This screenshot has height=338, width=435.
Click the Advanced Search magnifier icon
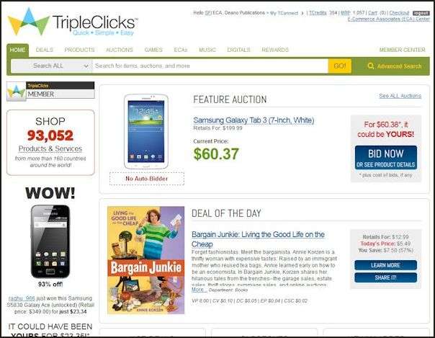(x=370, y=66)
